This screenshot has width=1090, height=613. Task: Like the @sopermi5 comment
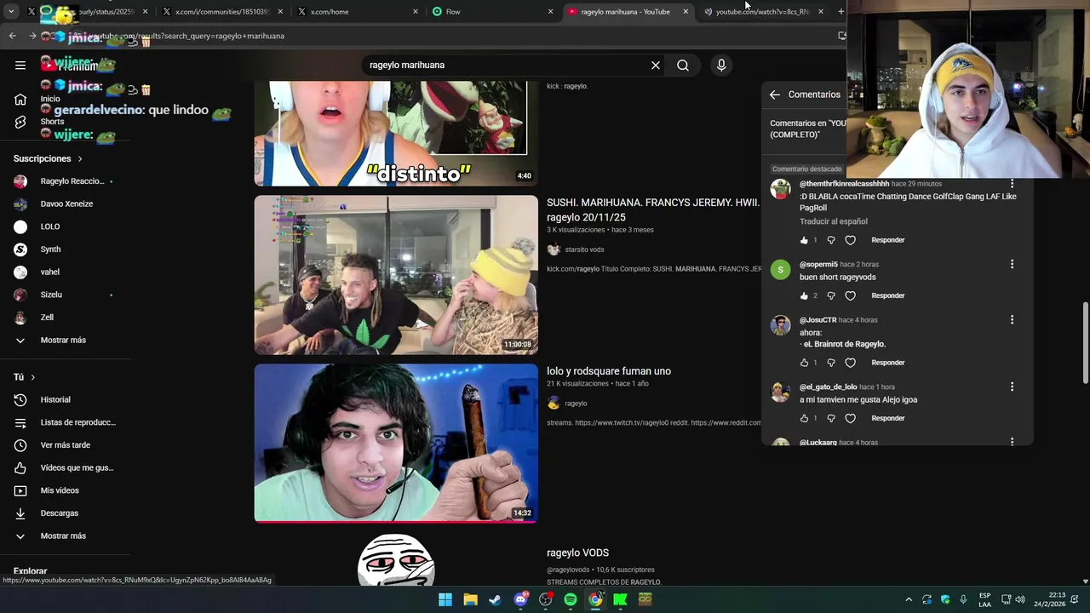coord(804,295)
